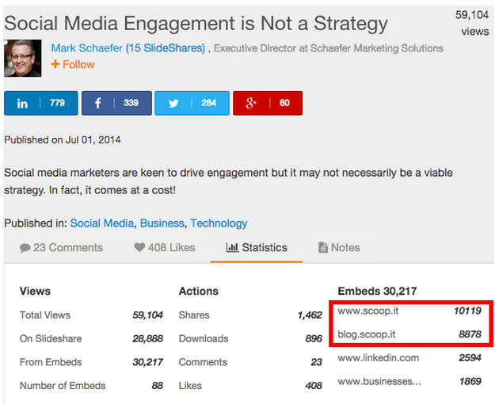Click the 2594 value for www.linkedin.com

point(470,358)
